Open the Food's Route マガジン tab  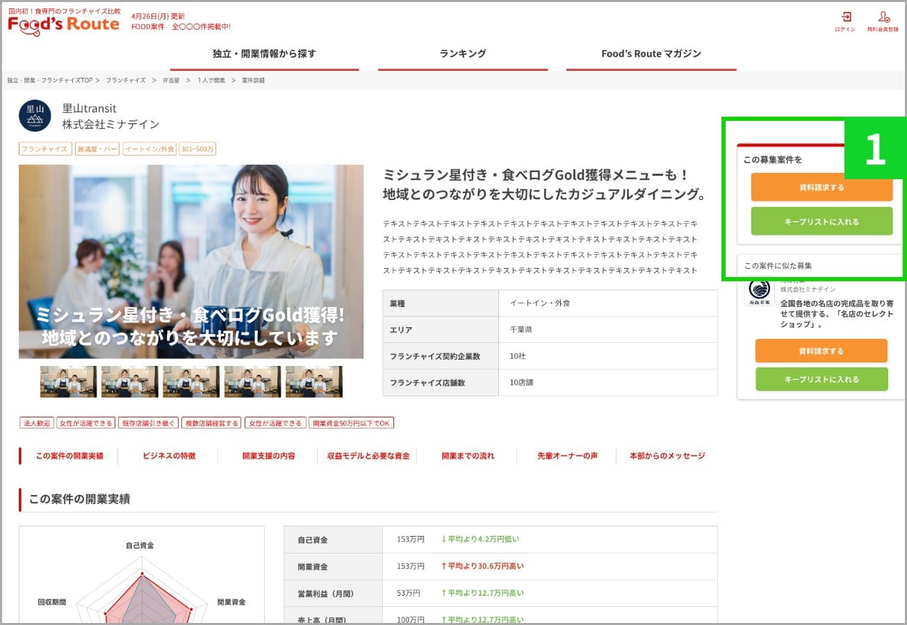pyautogui.click(x=651, y=54)
